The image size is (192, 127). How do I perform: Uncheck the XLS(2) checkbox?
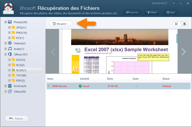click(x=9, y=65)
